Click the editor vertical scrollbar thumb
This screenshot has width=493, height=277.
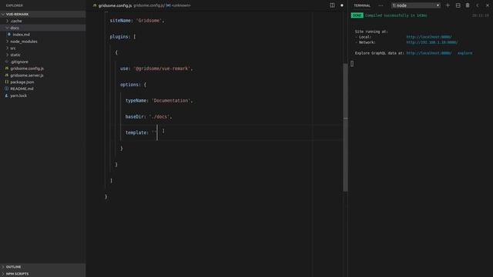click(345, 127)
